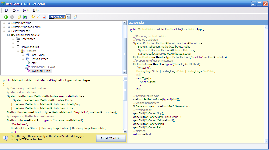Click Install VS add-in button
The height and width of the screenshot is (150, 269).
111,138
